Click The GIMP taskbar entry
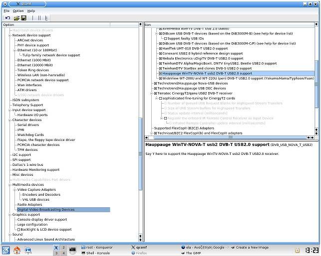 [x=191, y=253]
